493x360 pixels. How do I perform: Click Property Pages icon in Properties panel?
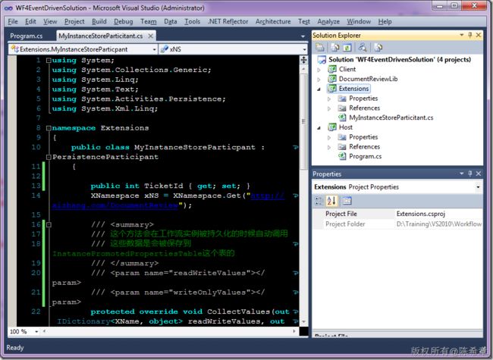coord(347,200)
